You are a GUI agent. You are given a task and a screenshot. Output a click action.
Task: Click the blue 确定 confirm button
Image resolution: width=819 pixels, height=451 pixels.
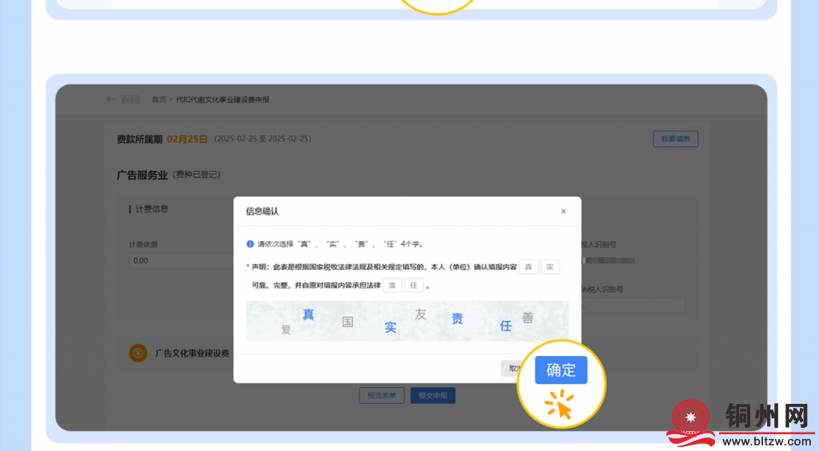pos(561,370)
